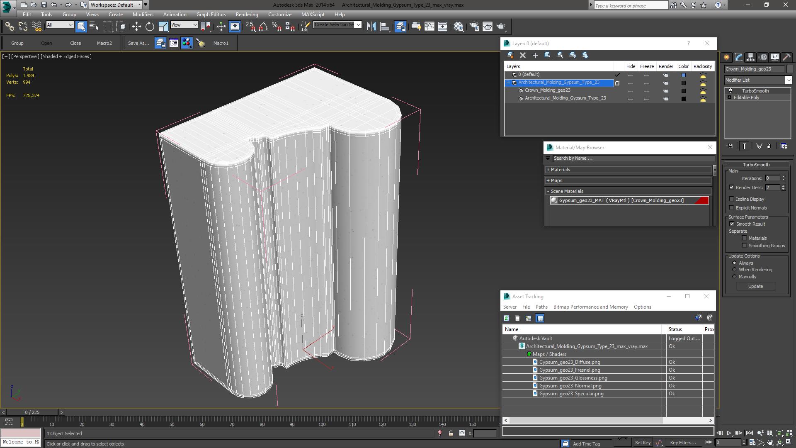
Task: Click the undo arrow in title bar
Action: point(53,5)
